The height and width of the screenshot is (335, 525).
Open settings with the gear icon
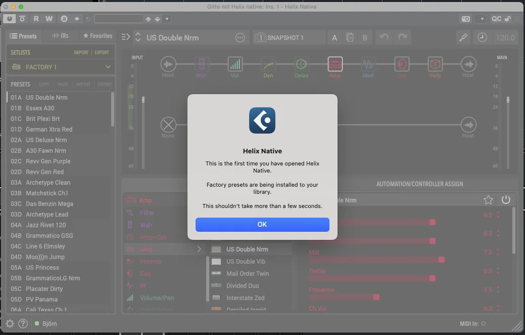[10, 323]
